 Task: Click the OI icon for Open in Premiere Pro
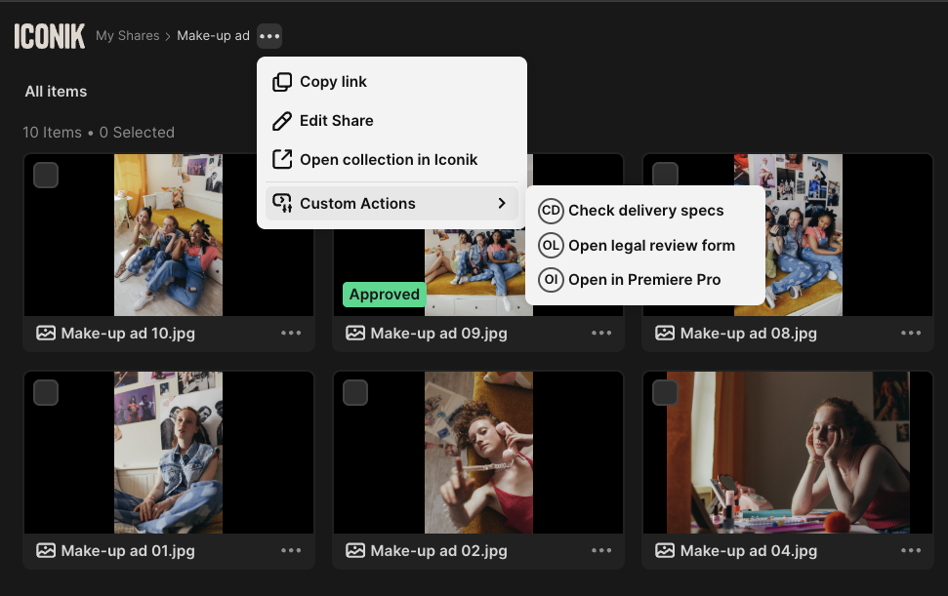click(x=552, y=280)
